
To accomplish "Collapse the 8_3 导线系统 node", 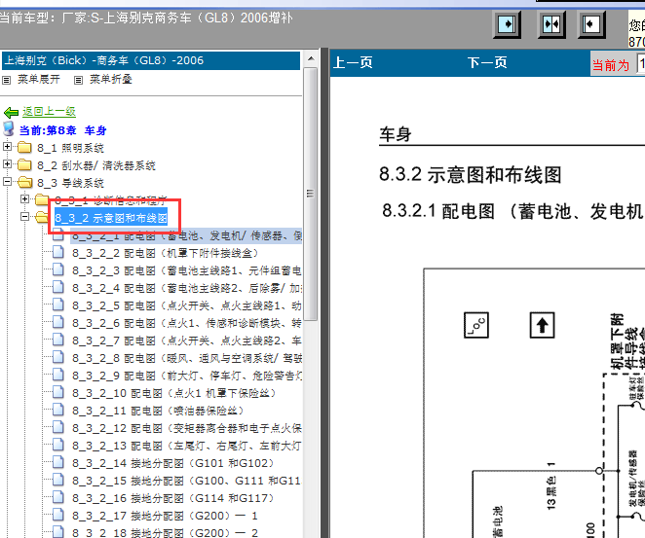I will (7, 181).
